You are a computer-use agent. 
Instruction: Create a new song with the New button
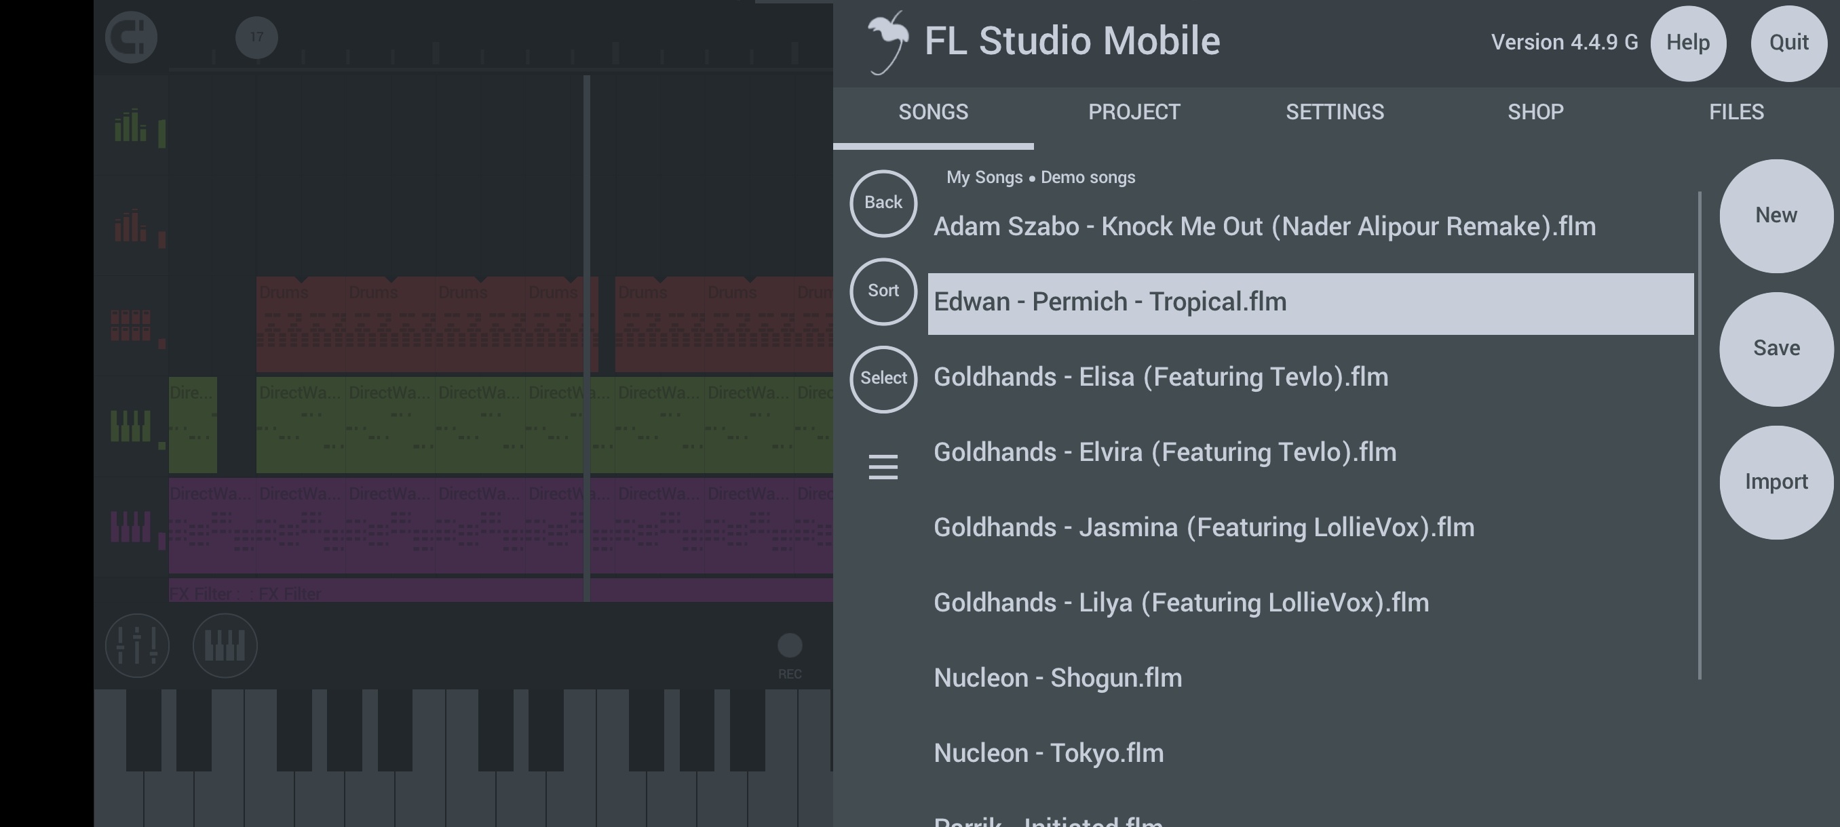click(1776, 214)
